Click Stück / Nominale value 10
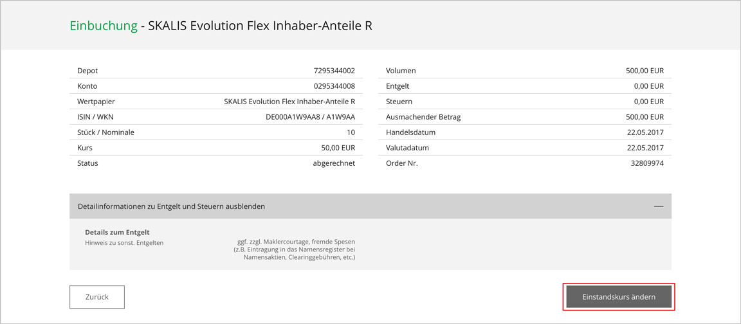Screen dimensions: 741x324 pyautogui.click(x=351, y=132)
